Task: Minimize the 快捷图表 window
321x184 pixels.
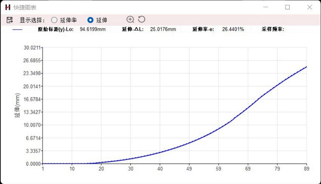Action: pos(266,7)
